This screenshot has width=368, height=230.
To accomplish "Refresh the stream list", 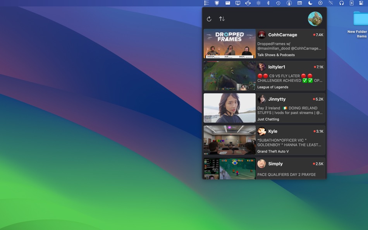I will (209, 18).
